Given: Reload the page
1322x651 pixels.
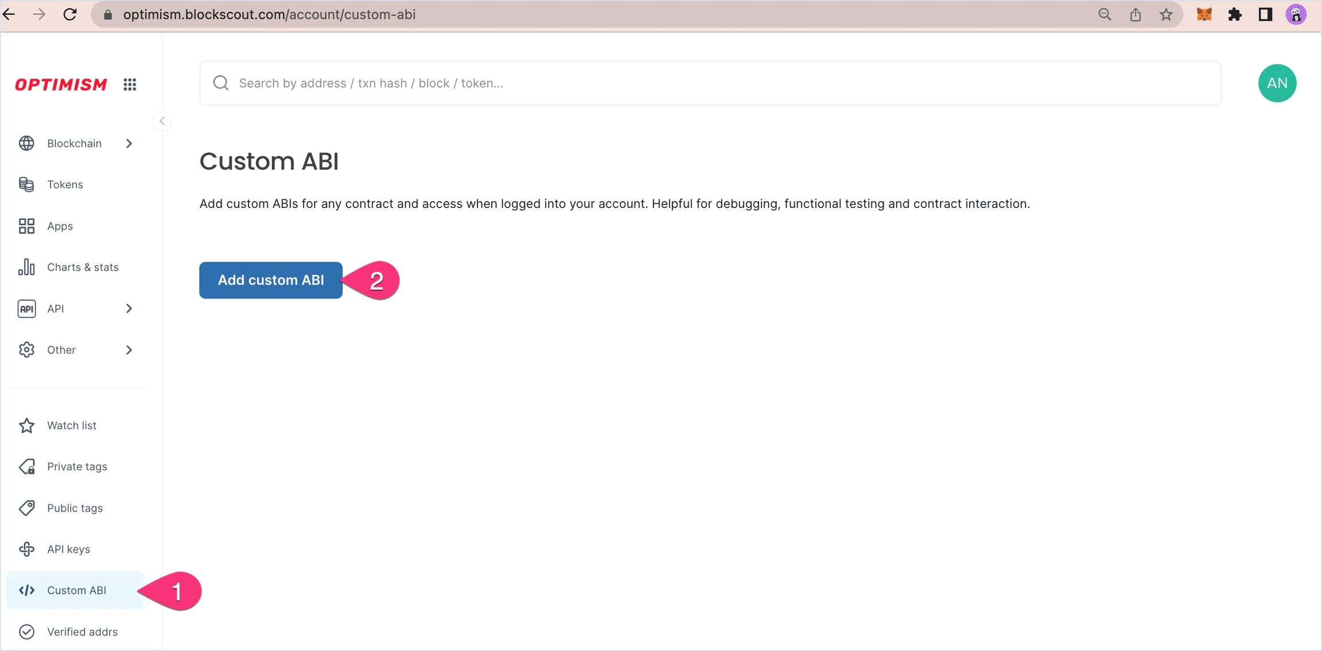Looking at the screenshot, I should (70, 14).
